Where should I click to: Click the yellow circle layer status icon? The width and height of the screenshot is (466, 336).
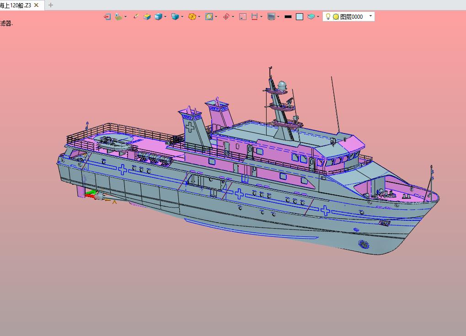click(336, 17)
